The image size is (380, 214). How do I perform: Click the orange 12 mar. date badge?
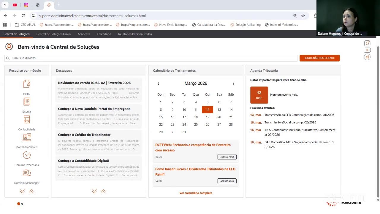click(x=259, y=95)
